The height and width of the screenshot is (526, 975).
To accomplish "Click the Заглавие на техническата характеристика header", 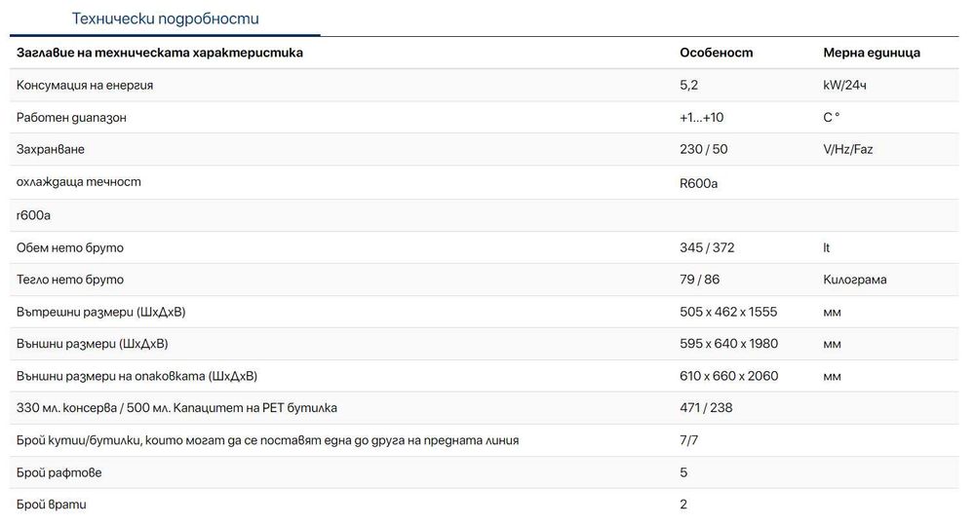I will pyautogui.click(x=160, y=53).
